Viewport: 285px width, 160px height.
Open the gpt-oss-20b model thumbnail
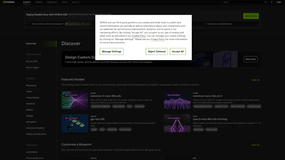pyautogui.click(x=75, y=123)
